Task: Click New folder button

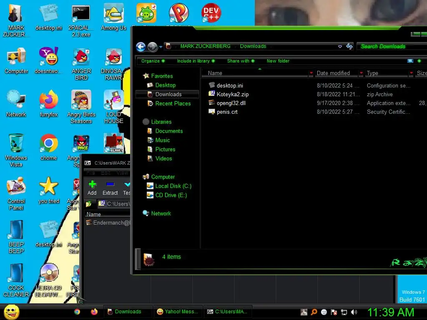Action: [278, 61]
